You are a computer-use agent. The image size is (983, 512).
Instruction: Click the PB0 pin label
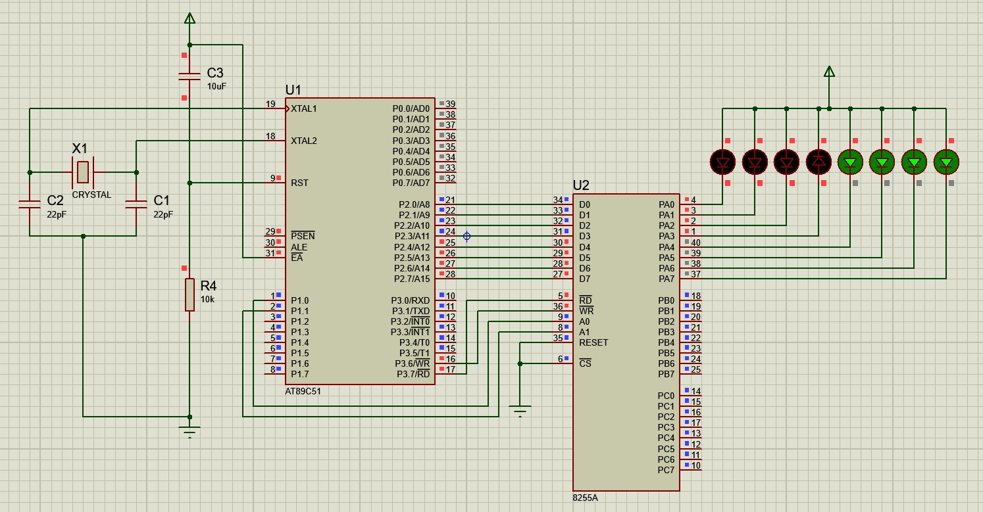coord(667,300)
